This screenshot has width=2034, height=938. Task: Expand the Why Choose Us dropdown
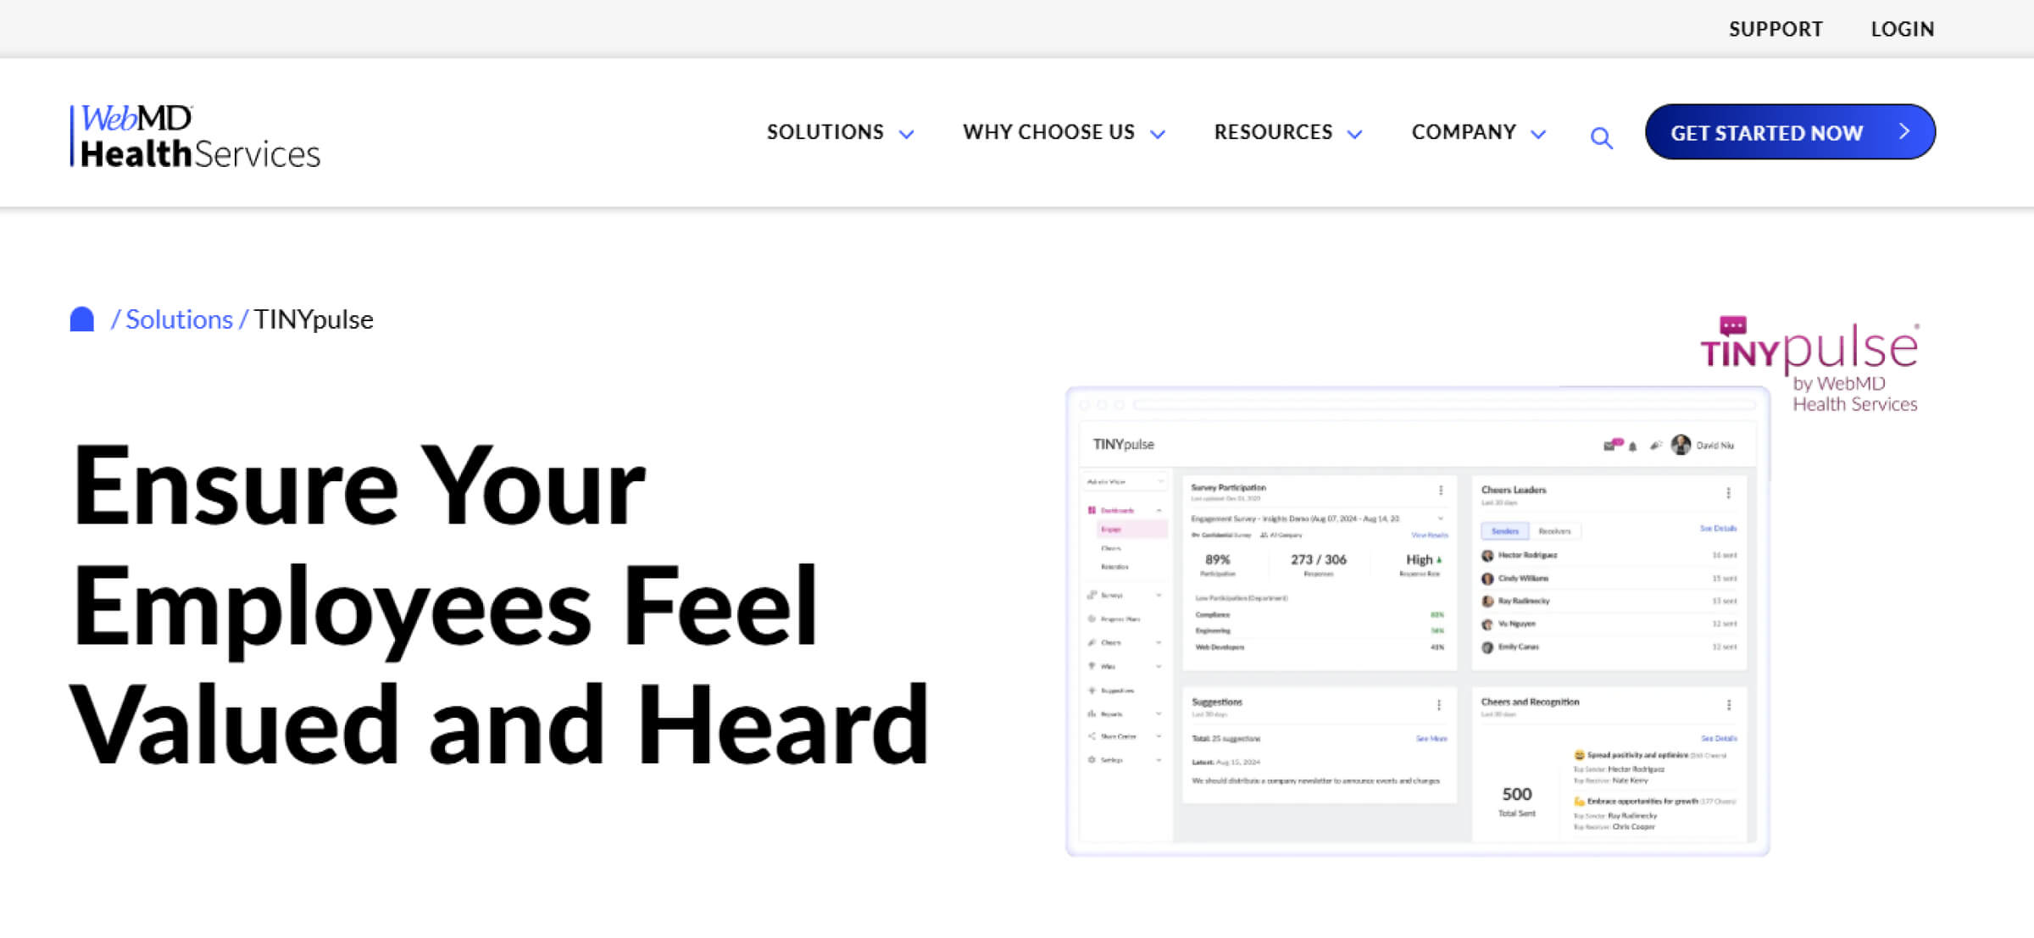(x=1064, y=133)
